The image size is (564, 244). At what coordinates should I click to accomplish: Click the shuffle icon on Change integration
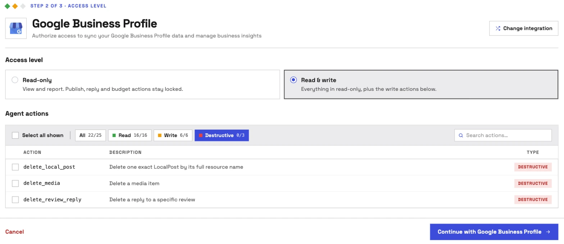pos(498,28)
